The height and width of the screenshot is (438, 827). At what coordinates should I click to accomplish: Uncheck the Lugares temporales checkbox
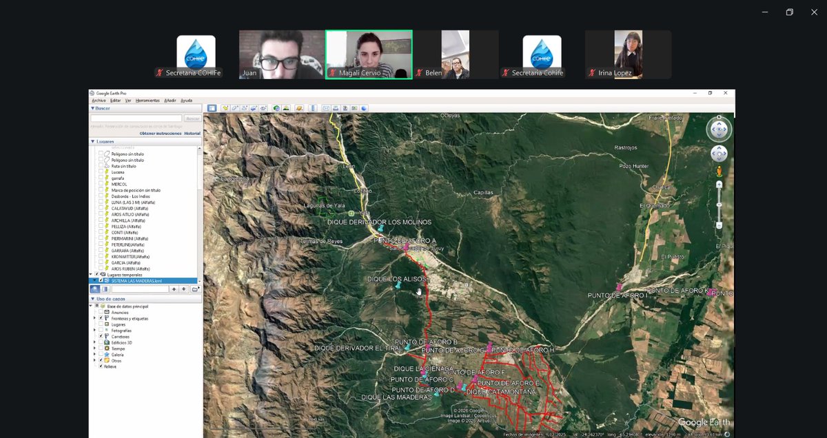(96, 275)
